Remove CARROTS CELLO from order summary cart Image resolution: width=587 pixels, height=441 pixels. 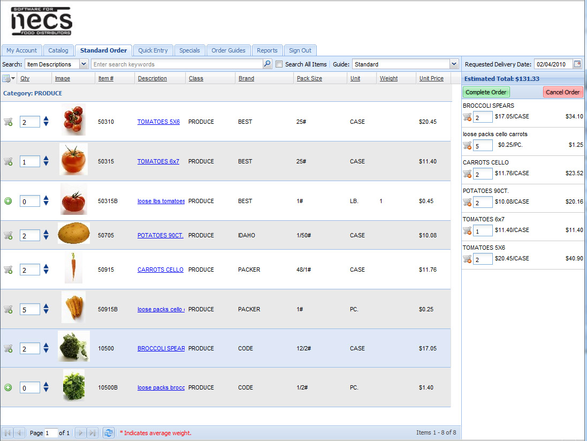coord(467,174)
